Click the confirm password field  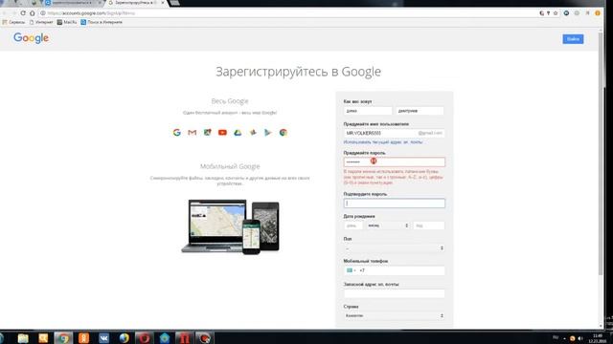(394, 204)
